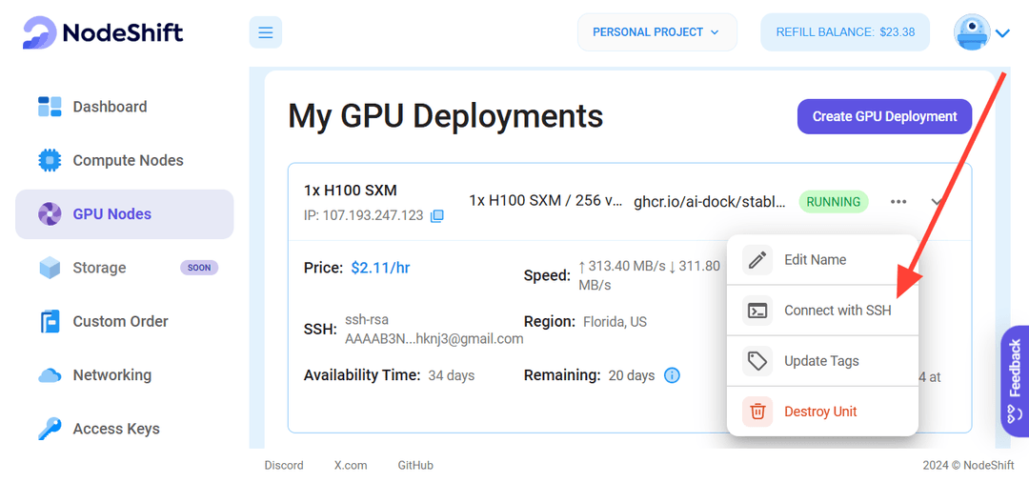Screen dimensions: 1029x483
Task: Open Compute Nodes section
Action: (x=125, y=161)
